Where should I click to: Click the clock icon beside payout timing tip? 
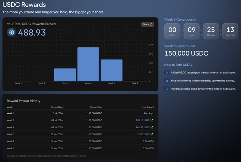[167, 89]
